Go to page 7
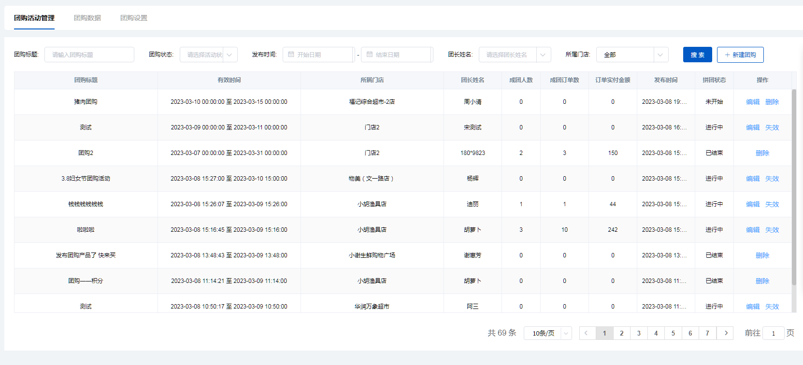The height and width of the screenshot is (365, 803). [707, 333]
